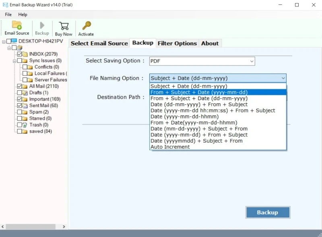This screenshot has height=237, width=322.
Task: Collapse the Sync Issues tree node
Action: coord(14,60)
